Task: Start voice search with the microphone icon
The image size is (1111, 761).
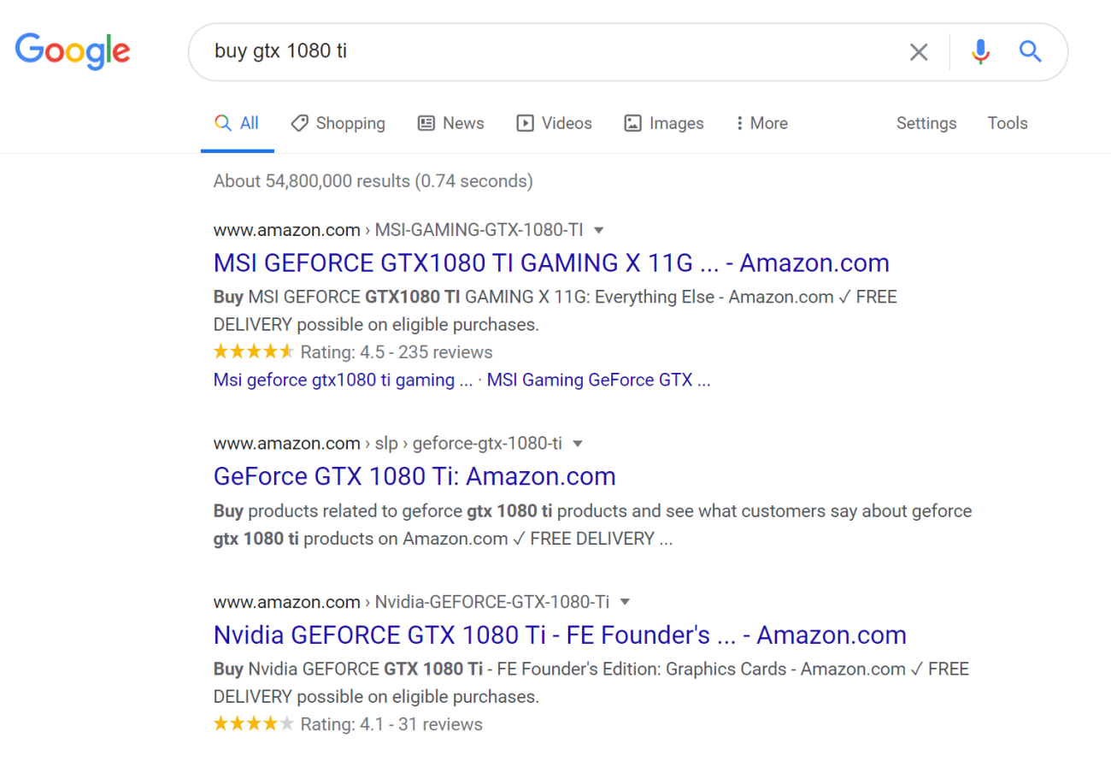Action: tap(980, 52)
